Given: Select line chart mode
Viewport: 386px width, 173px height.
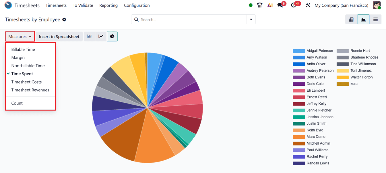Looking at the screenshot, I should click(x=101, y=36).
